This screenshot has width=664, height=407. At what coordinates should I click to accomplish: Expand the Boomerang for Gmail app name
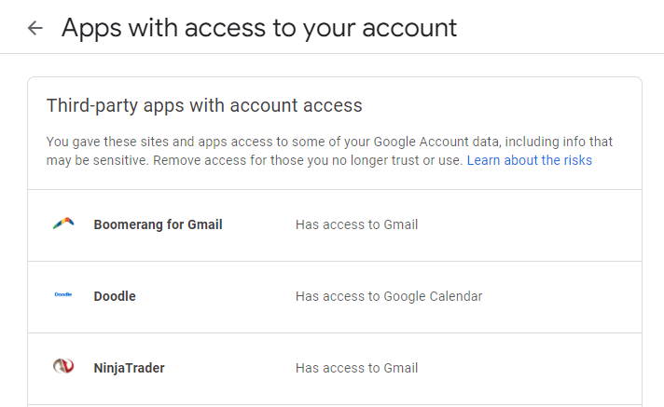(x=158, y=224)
